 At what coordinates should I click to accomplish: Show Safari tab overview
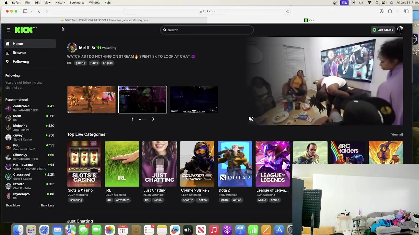(406, 11)
